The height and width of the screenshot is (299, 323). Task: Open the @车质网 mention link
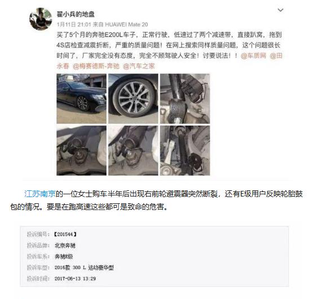pos(253,56)
